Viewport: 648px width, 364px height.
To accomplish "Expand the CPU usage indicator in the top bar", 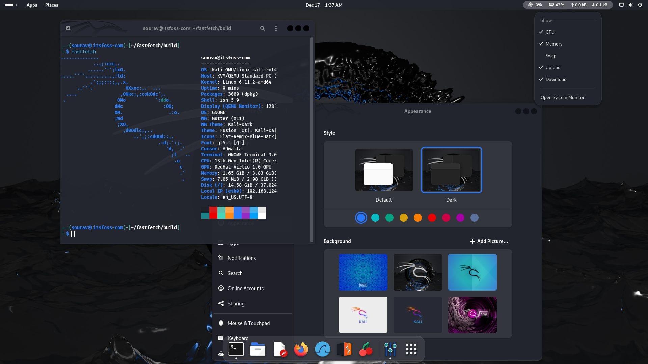I will 535,5.
